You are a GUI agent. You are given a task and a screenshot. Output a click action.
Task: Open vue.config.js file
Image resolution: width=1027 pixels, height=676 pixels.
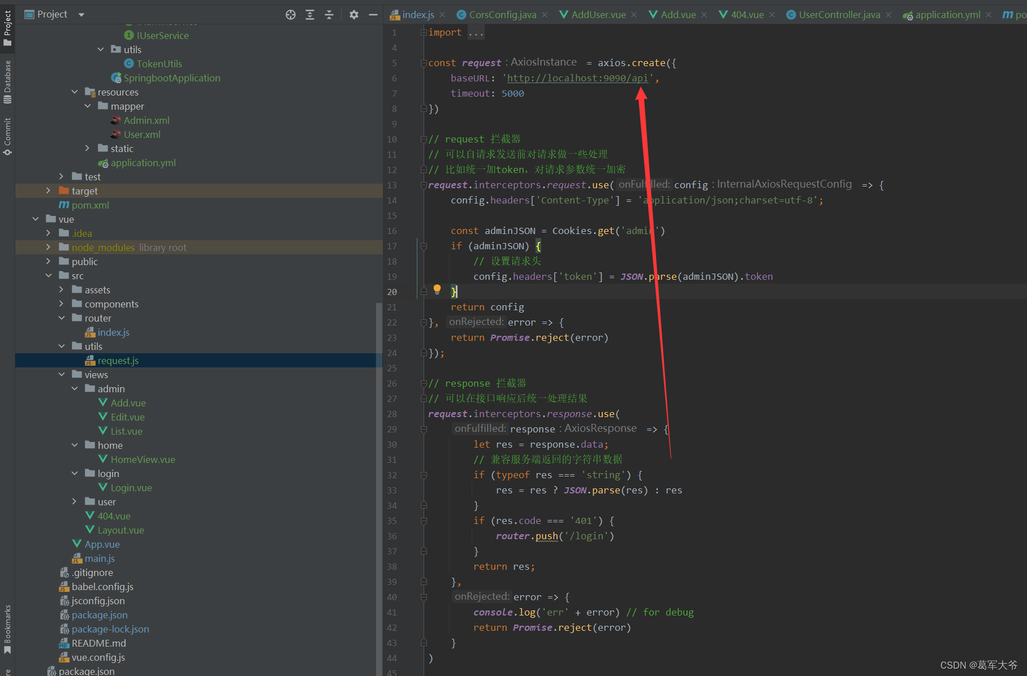pyautogui.click(x=98, y=657)
